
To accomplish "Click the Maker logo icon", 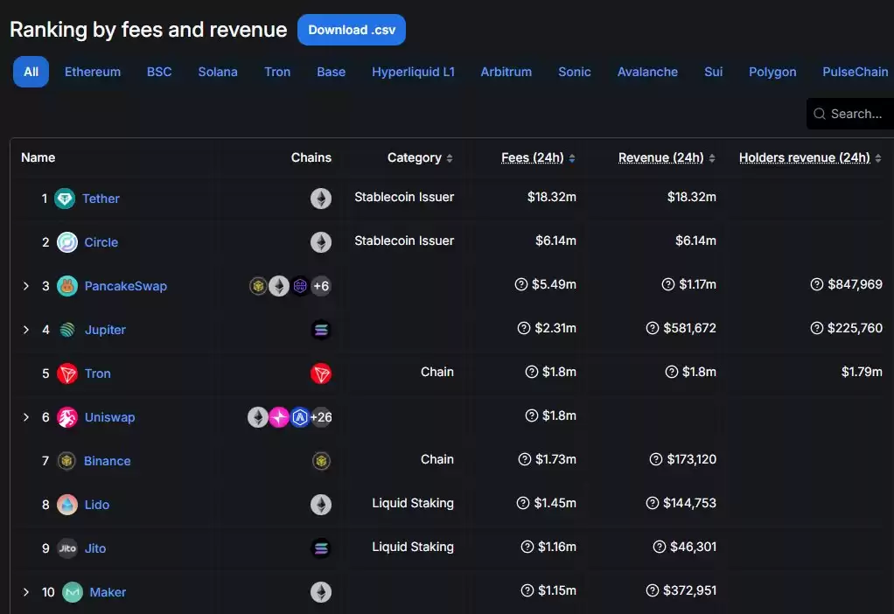I will click(x=73, y=592).
